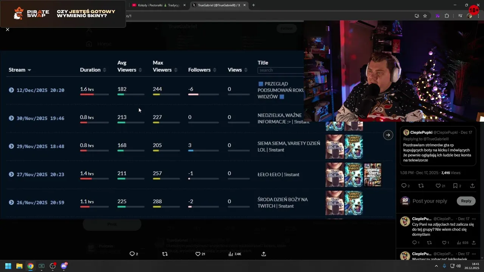Image resolution: width=484 pixels, height=272 pixels.
Task: Expand the 30/Nov/2025 19:46 stream row
Action: (11, 118)
